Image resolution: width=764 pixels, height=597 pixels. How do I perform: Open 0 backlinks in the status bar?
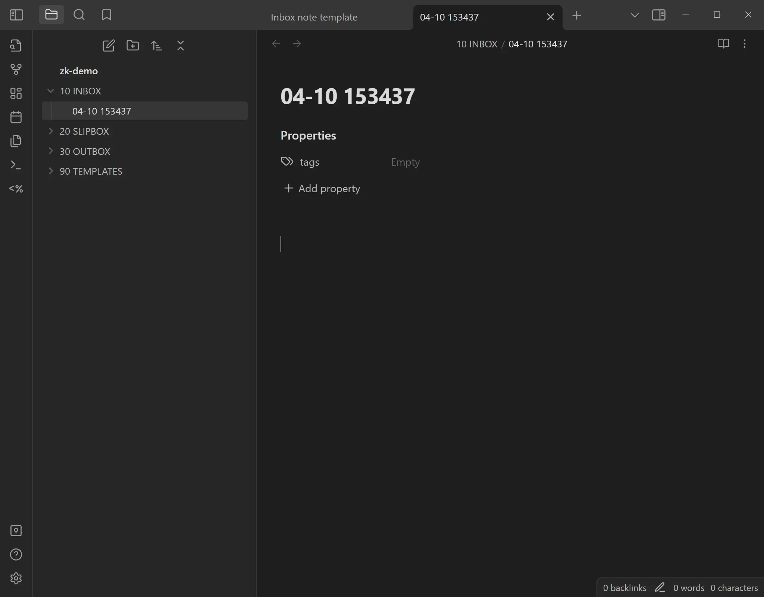pos(624,587)
